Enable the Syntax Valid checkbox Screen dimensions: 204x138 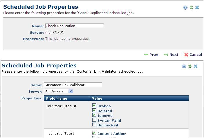94,120
